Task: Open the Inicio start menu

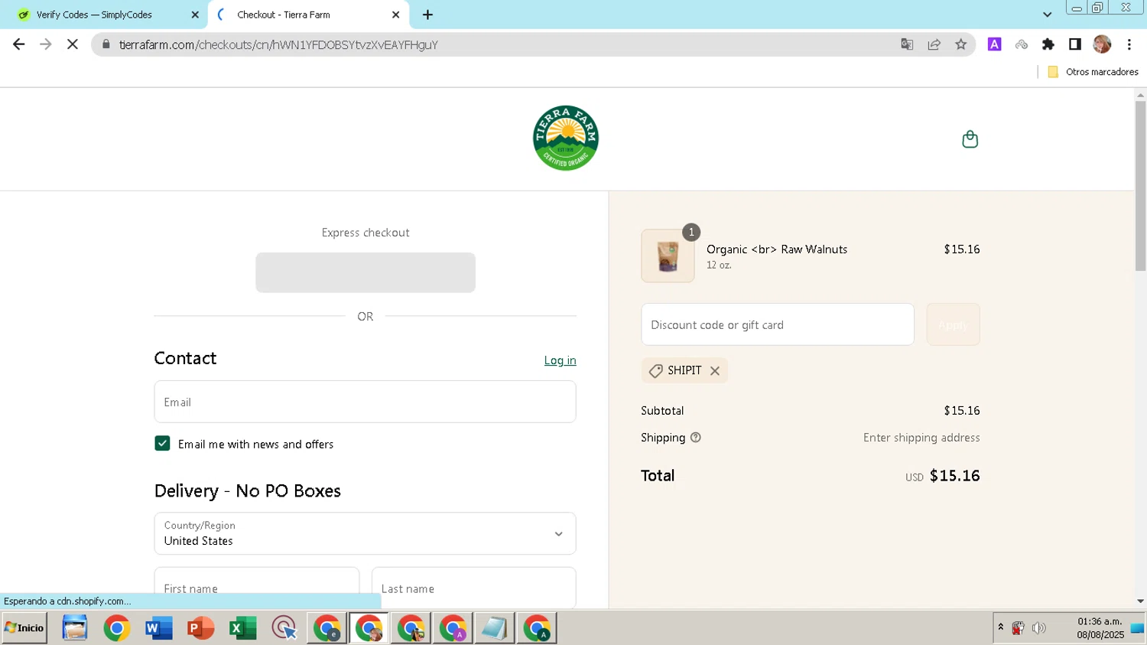Action: pyautogui.click(x=24, y=628)
